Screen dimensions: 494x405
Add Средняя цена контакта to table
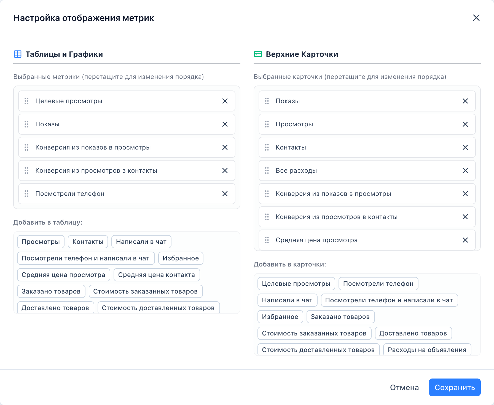[x=157, y=275]
